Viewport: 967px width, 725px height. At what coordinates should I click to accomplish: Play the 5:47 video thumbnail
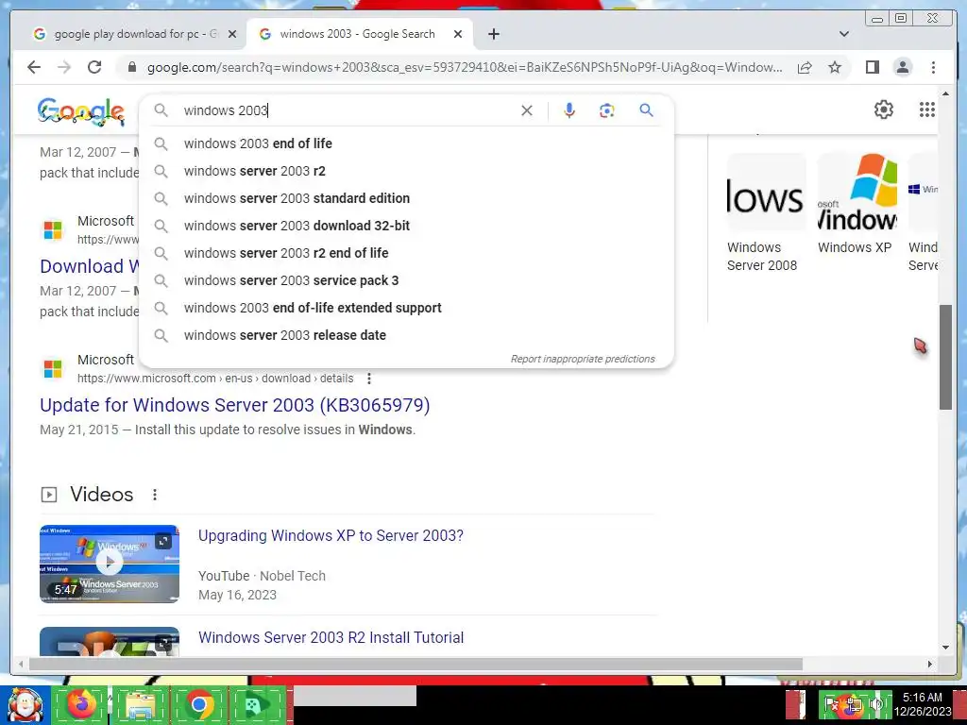coord(110,564)
